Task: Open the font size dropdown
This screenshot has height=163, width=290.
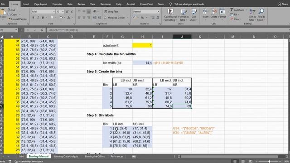Action: point(63,12)
